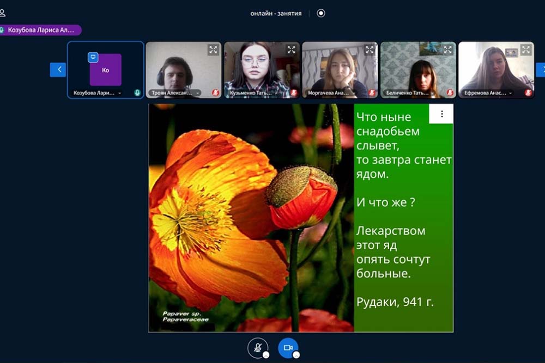Open the users list panel icon
This screenshot has width=545, height=363.
[2, 13]
